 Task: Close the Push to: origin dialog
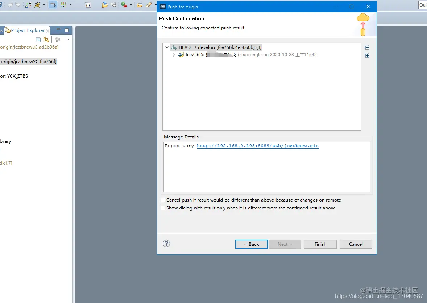click(x=368, y=7)
